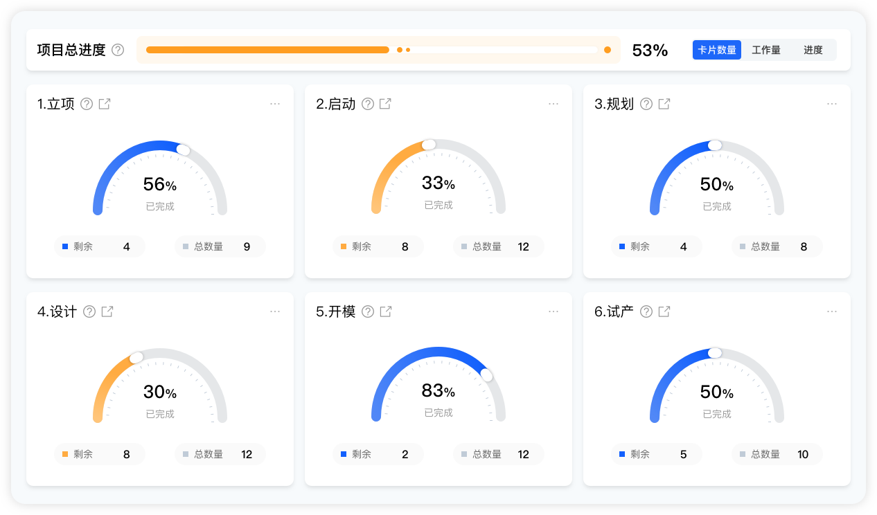The width and height of the screenshot is (877, 515).
Task: Click the help icon beside 2.启动
Action: click(368, 104)
